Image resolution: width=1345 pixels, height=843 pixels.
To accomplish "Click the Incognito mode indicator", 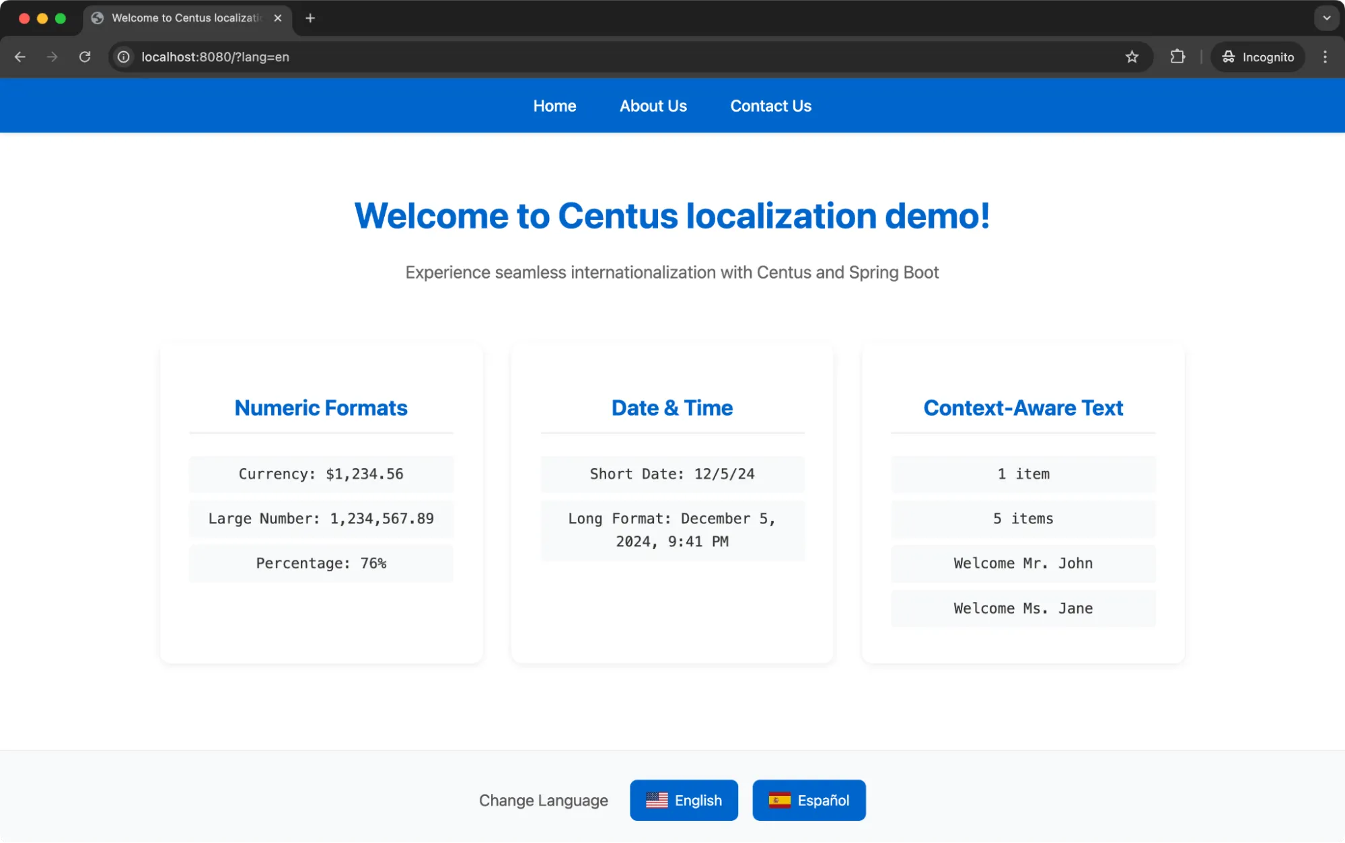I will tap(1257, 57).
